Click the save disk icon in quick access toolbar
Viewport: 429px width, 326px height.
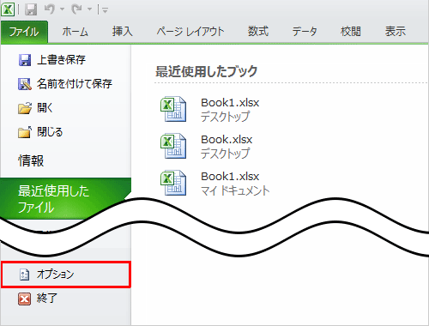(31, 9)
